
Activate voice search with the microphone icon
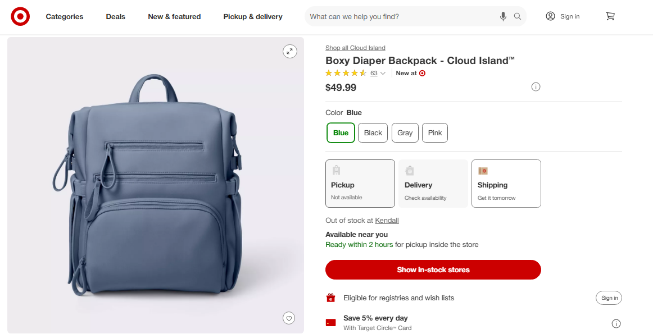503,16
